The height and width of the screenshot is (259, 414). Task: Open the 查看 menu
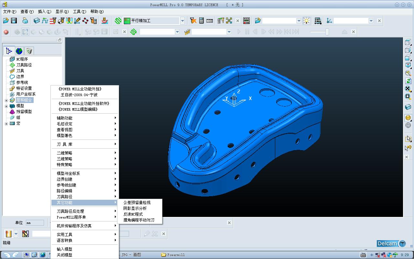point(27,12)
